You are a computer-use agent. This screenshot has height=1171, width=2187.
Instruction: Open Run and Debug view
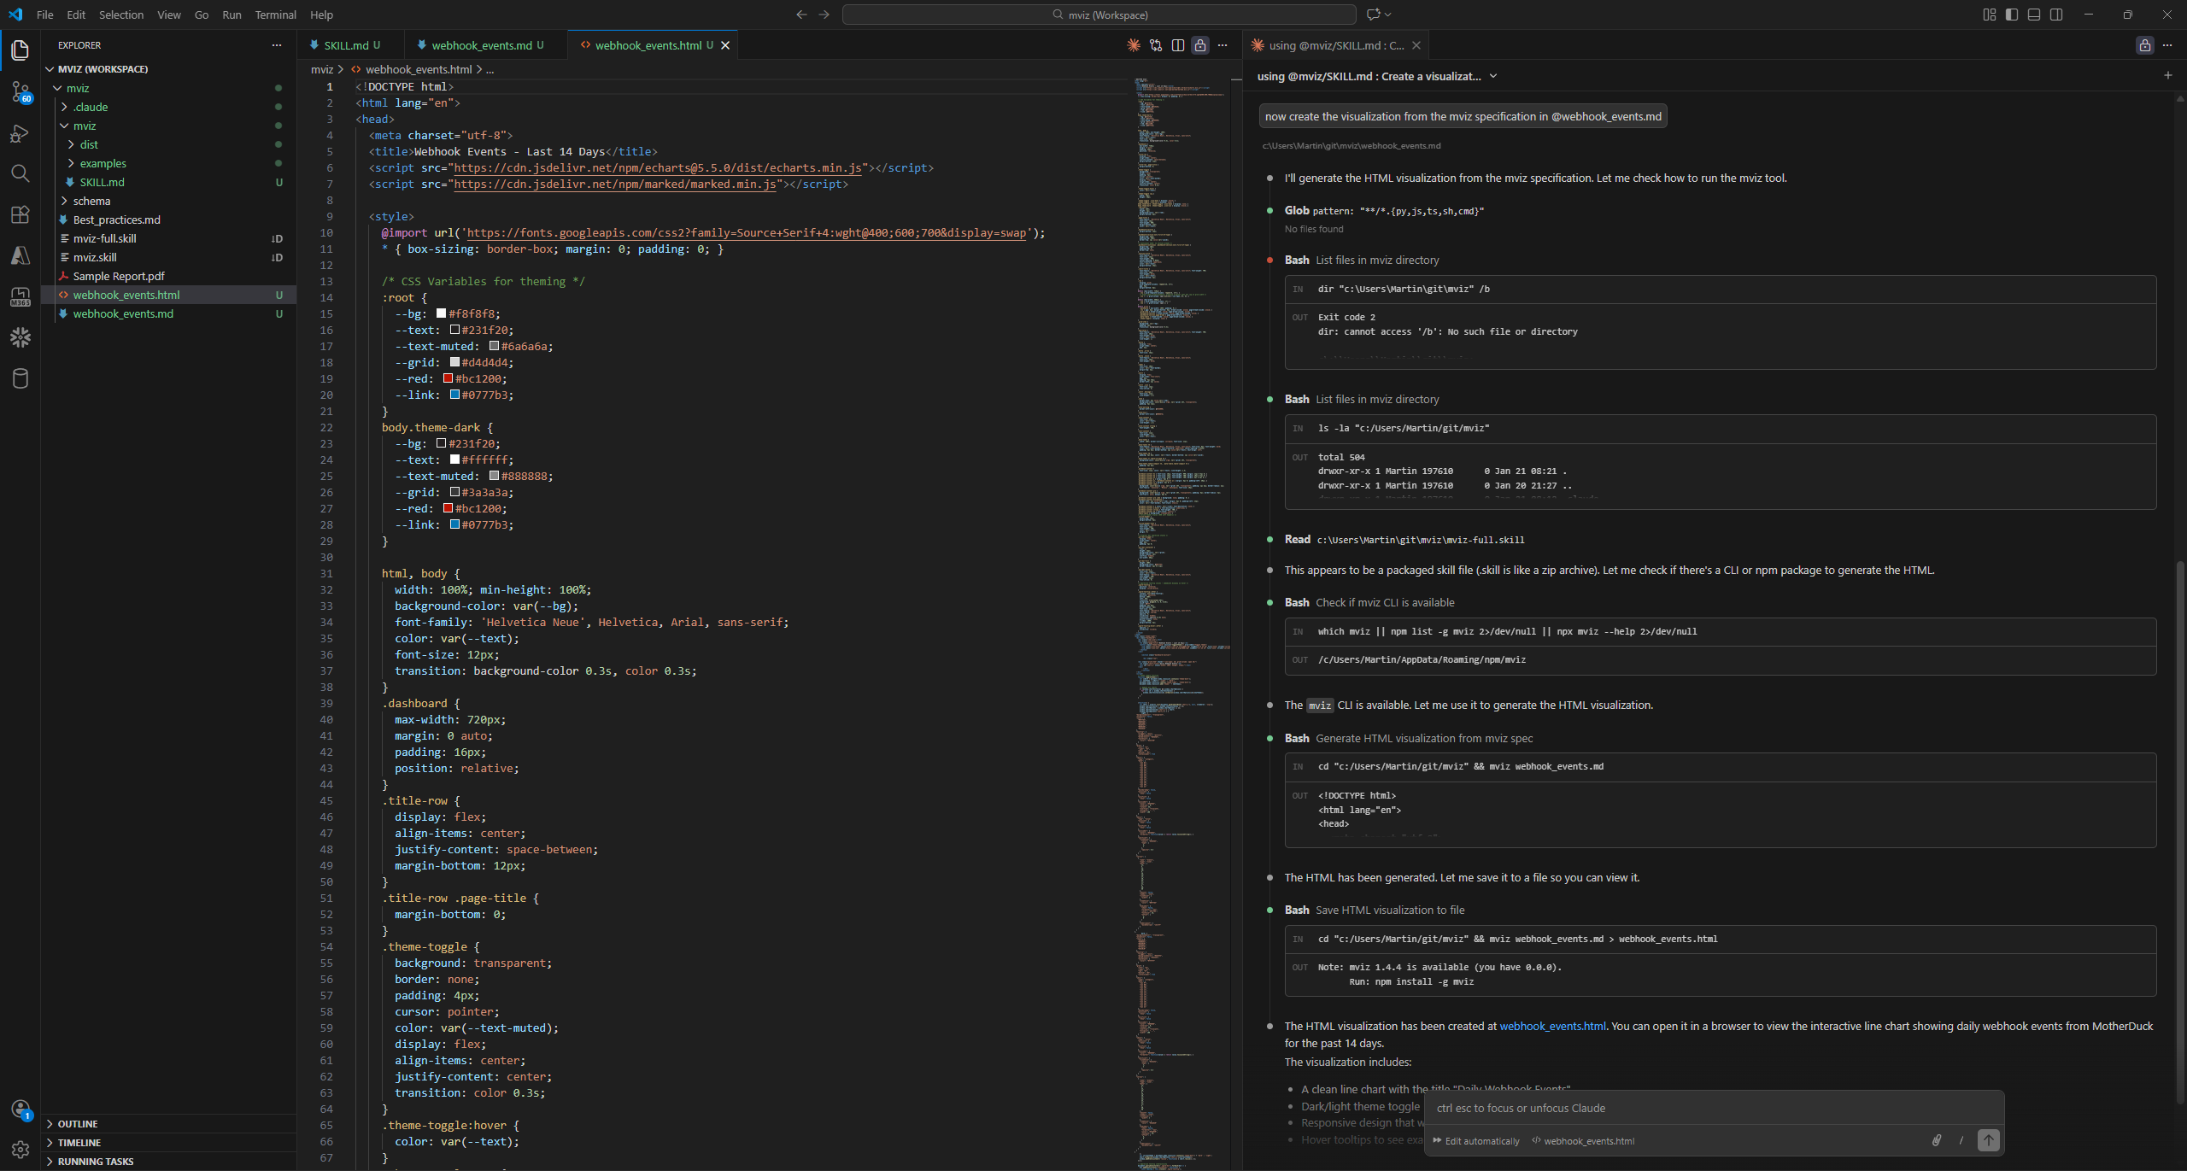(x=21, y=133)
